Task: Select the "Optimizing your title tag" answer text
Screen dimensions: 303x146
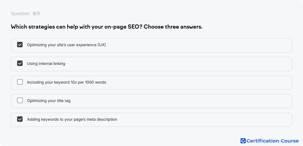Action: (x=49, y=101)
